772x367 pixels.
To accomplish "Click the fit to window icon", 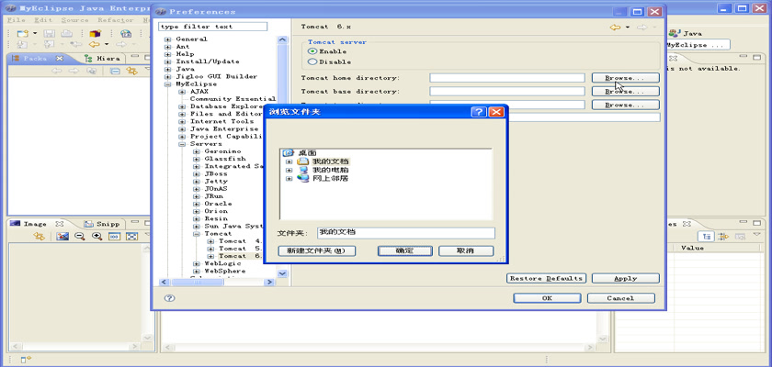I will [x=131, y=237].
